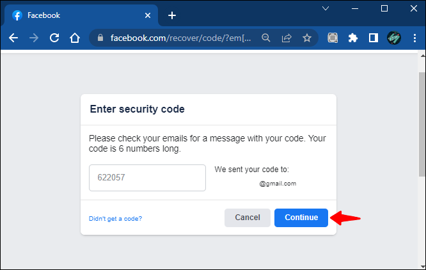Expand the tab search chevron
This screenshot has height=270, width=426.
pyautogui.click(x=326, y=8)
